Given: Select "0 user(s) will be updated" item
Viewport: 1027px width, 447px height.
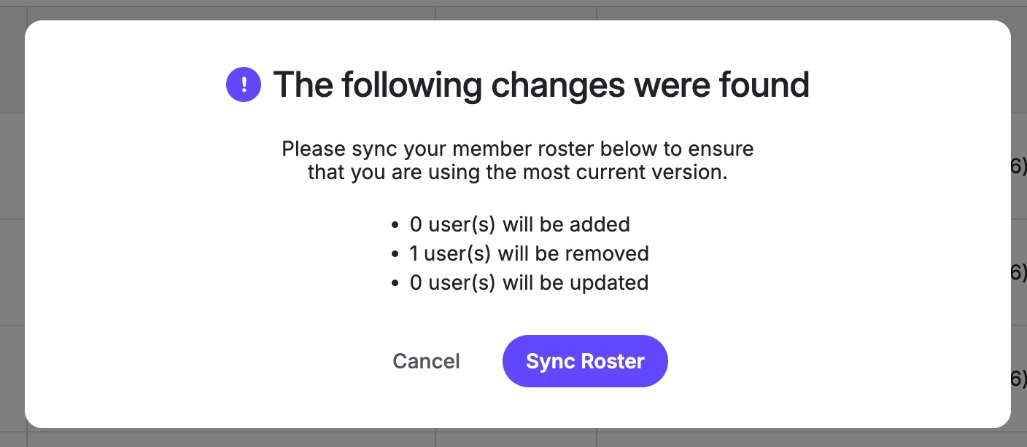Looking at the screenshot, I should tap(529, 282).
